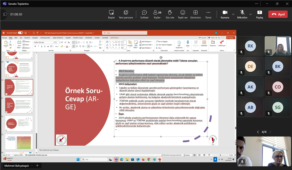Switch to the Animasyonlar ribbon tab

[45, 38]
